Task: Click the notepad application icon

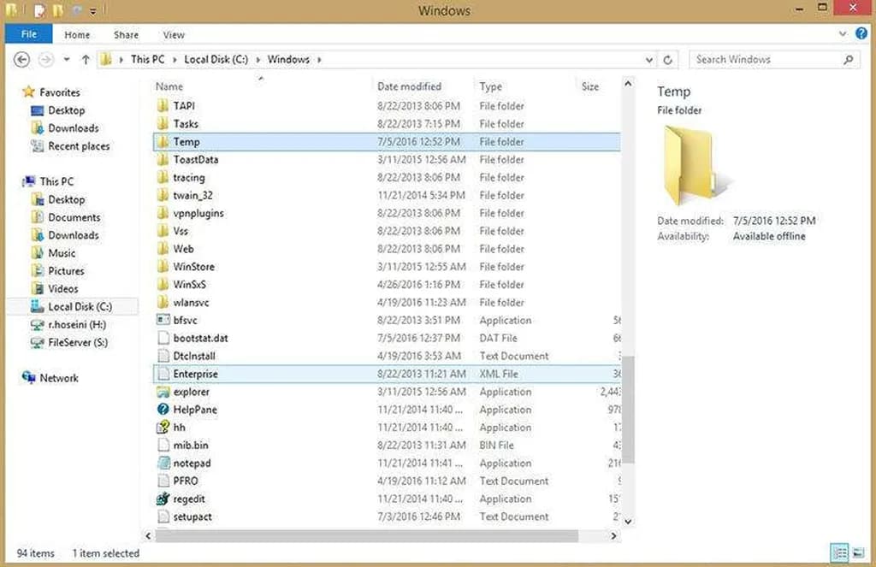Action: tap(164, 464)
